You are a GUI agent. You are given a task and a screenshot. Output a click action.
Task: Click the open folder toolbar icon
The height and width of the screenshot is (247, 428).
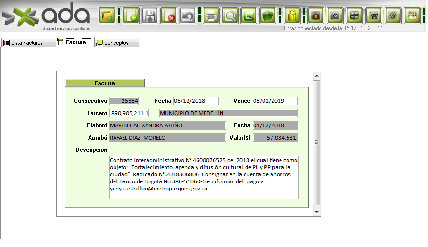point(107,16)
